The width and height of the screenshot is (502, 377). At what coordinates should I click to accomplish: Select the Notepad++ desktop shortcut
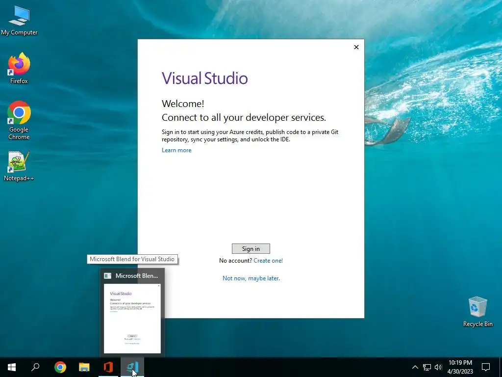pos(19,166)
